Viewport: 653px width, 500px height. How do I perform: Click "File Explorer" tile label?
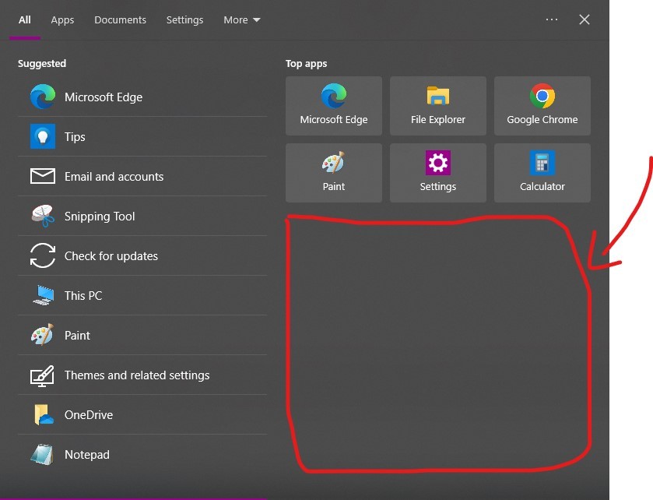coord(438,120)
